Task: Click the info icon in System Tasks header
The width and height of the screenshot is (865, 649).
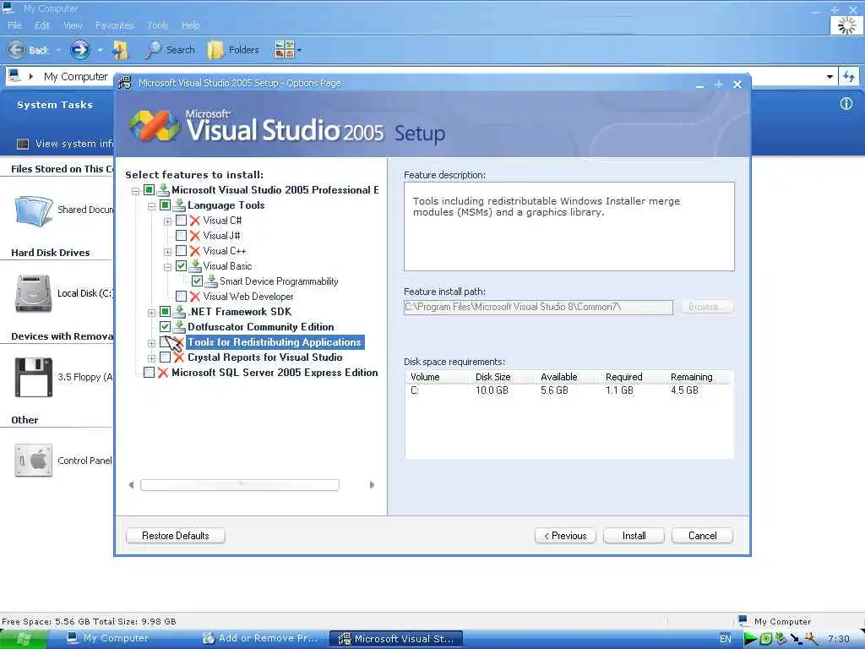Action: [846, 104]
